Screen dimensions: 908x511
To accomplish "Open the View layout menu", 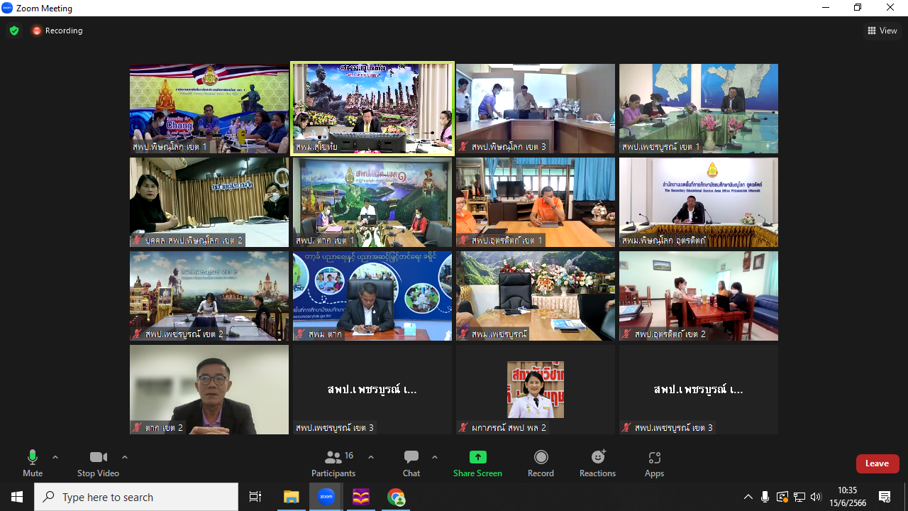I will tap(882, 31).
